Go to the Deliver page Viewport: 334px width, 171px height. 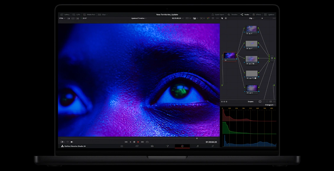(x=213, y=146)
